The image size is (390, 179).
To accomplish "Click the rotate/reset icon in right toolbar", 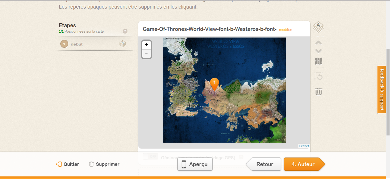I will [319, 76].
